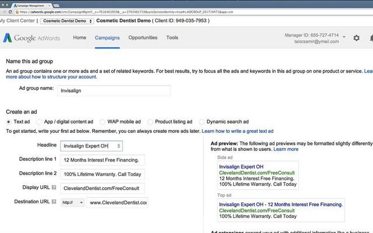The width and height of the screenshot is (373, 233).
Task: Click the Headline input field
Action: [92, 146]
